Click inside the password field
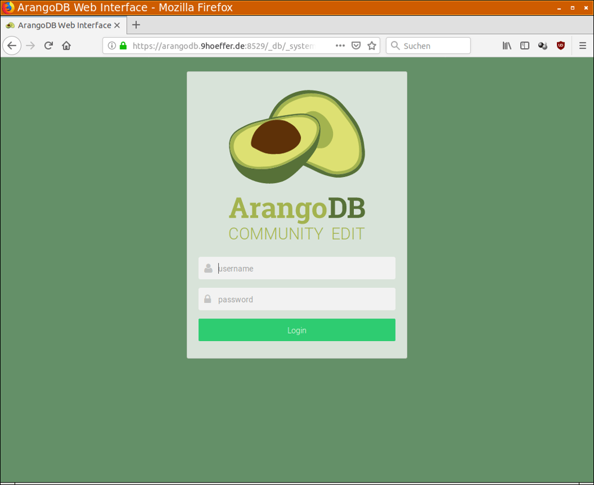This screenshot has width=594, height=485. pyautogui.click(x=296, y=299)
